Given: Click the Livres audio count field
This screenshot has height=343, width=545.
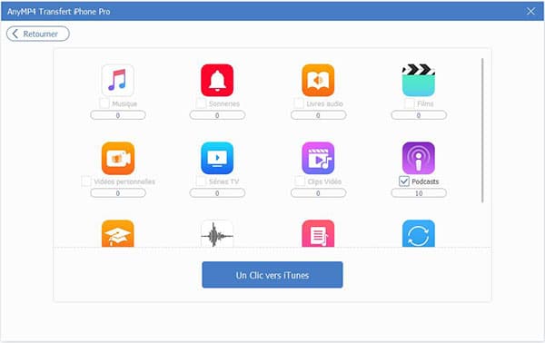Looking at the screenshot, I should [x=318, y=115].
